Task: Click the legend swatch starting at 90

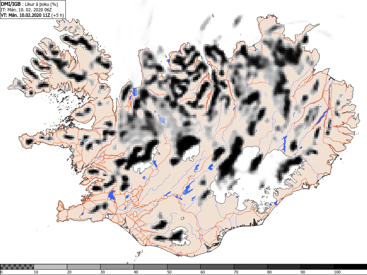Action: [x=317, y=267]
